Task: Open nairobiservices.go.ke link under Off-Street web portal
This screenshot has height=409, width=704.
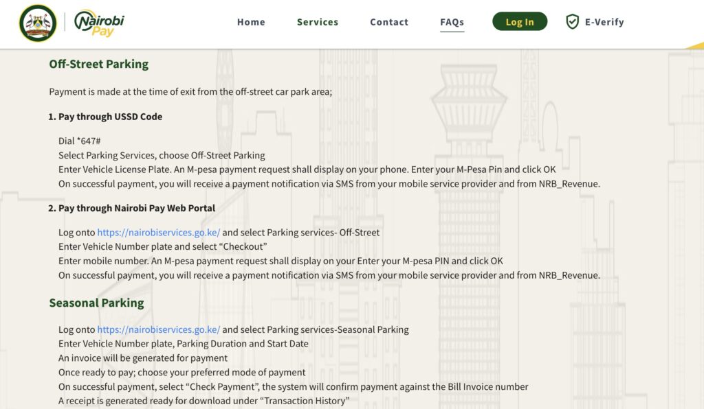Action: point(159,233)
